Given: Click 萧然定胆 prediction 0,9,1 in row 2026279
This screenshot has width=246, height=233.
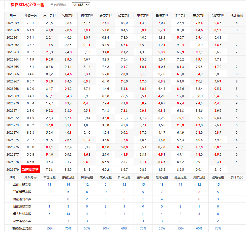Looking at the screenshot, I should point(199,169).
